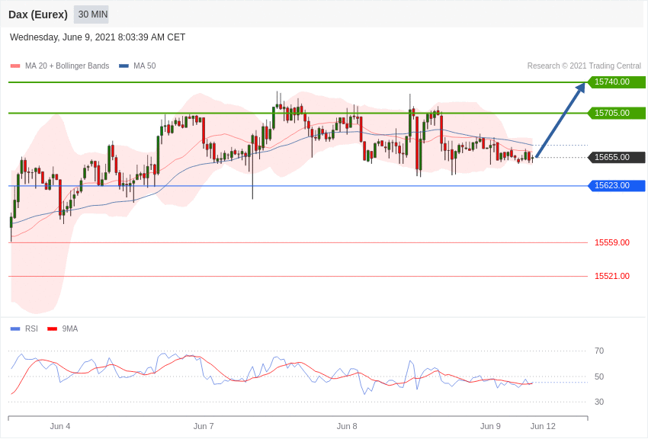Click the Jun 4 date axis label
The height and width of the screenshot is (439, 648).
click(60, 426)
